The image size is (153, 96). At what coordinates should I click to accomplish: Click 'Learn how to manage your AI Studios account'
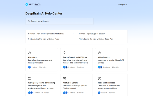point(75,87)
